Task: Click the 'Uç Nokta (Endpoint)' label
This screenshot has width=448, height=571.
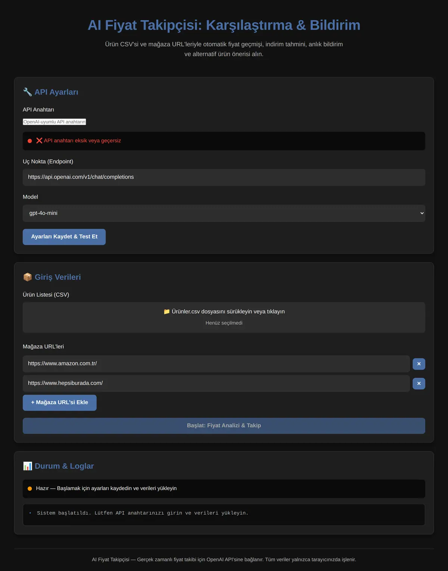Action: (48, 162)
